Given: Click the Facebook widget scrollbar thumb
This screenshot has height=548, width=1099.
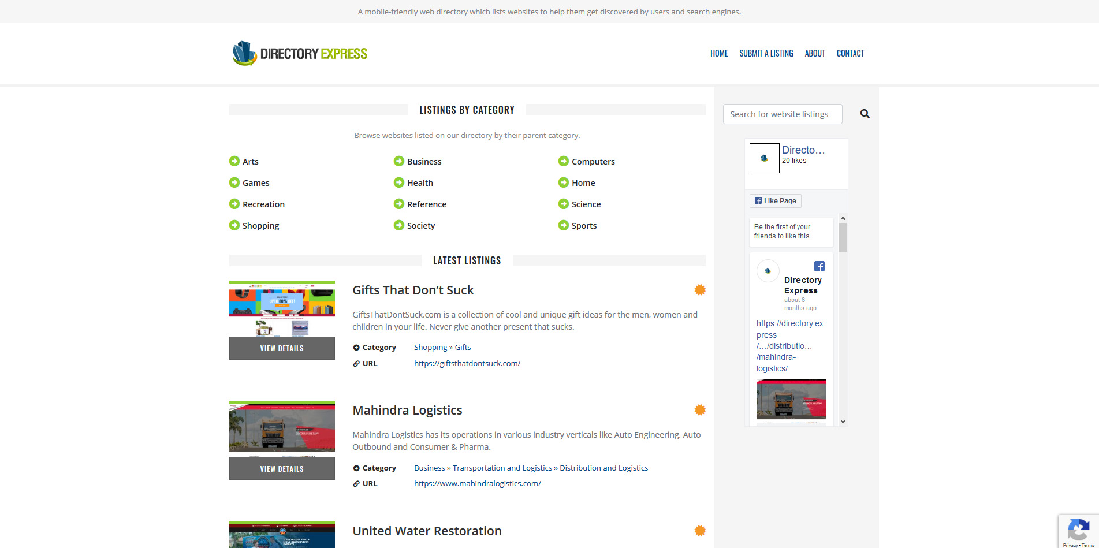Looking at the screenshot, I should pos(843,237).
